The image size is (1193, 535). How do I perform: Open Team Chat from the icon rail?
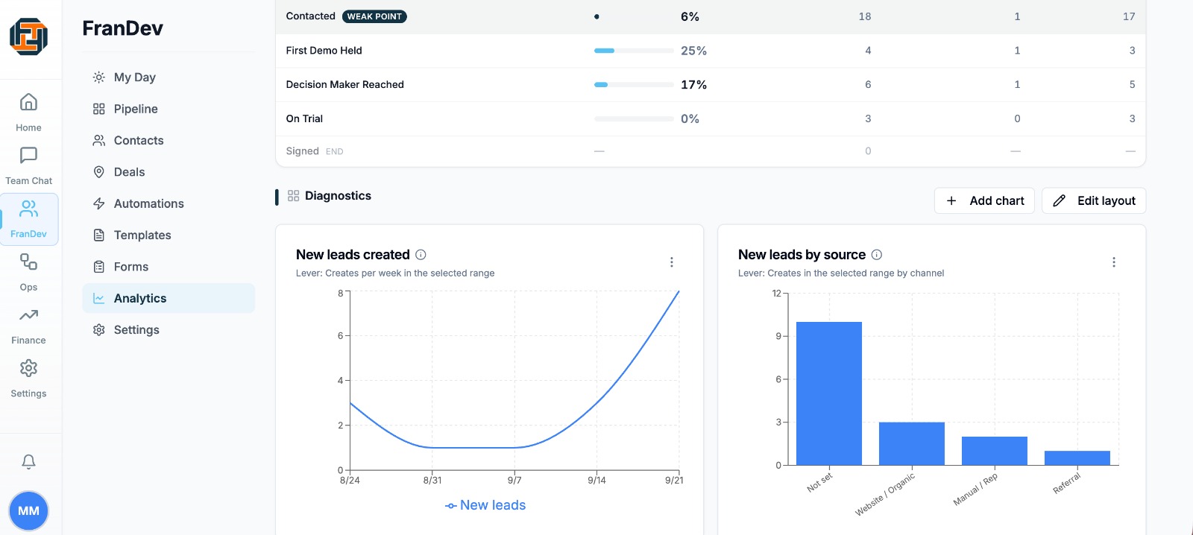(28, 165)
